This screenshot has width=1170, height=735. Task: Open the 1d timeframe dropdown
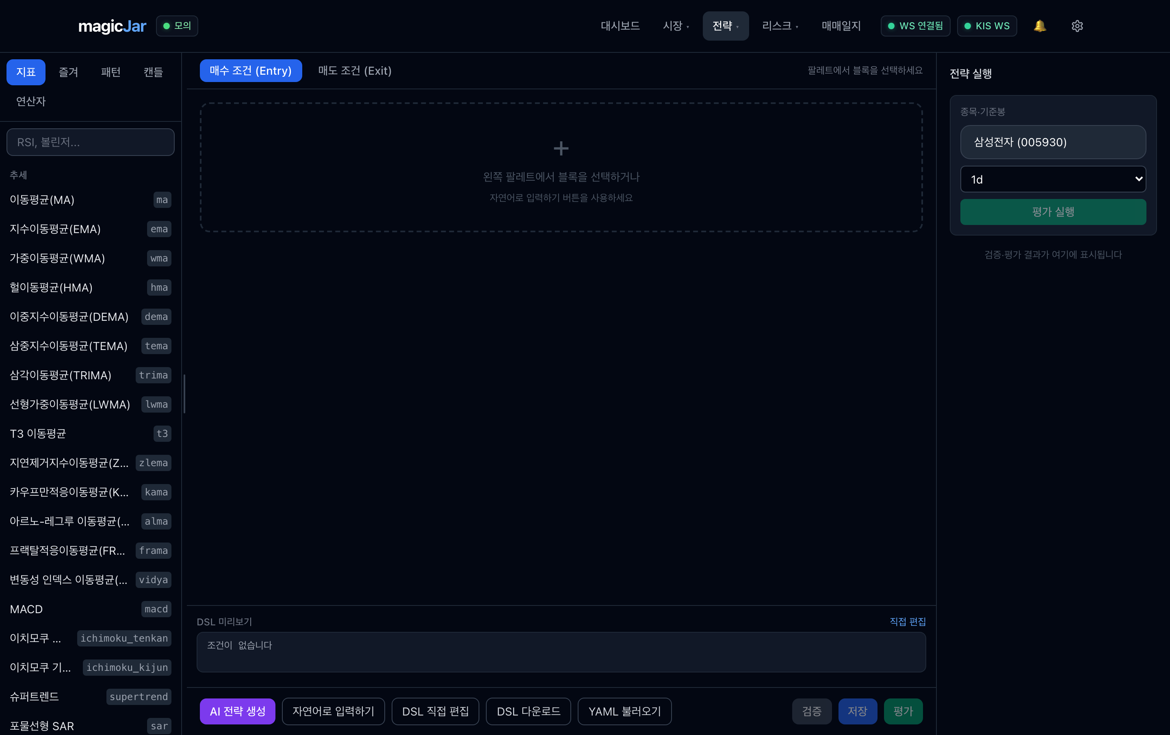(1053, 179)
